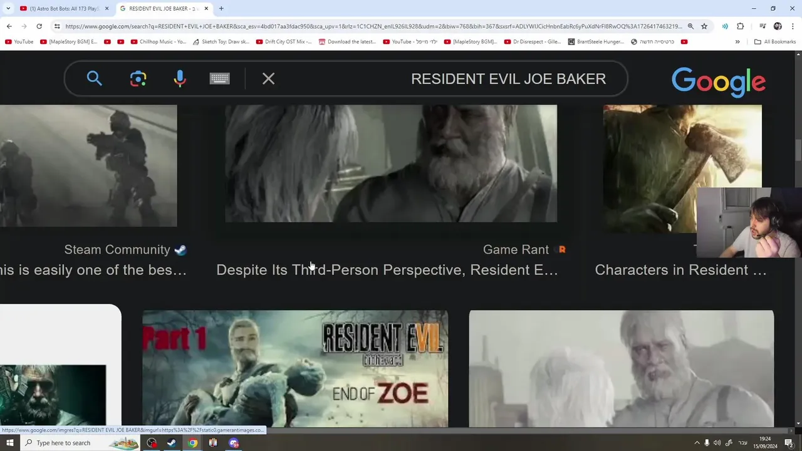Open the Despite Its Third-Person Perspective caption
This screenshot has height=451, width=802.
(387, 270)
